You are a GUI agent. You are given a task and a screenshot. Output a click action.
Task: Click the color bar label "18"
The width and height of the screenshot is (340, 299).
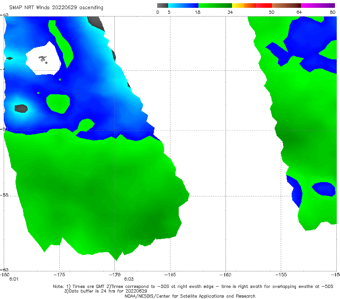pyautogui.click(x=198, y=12)
